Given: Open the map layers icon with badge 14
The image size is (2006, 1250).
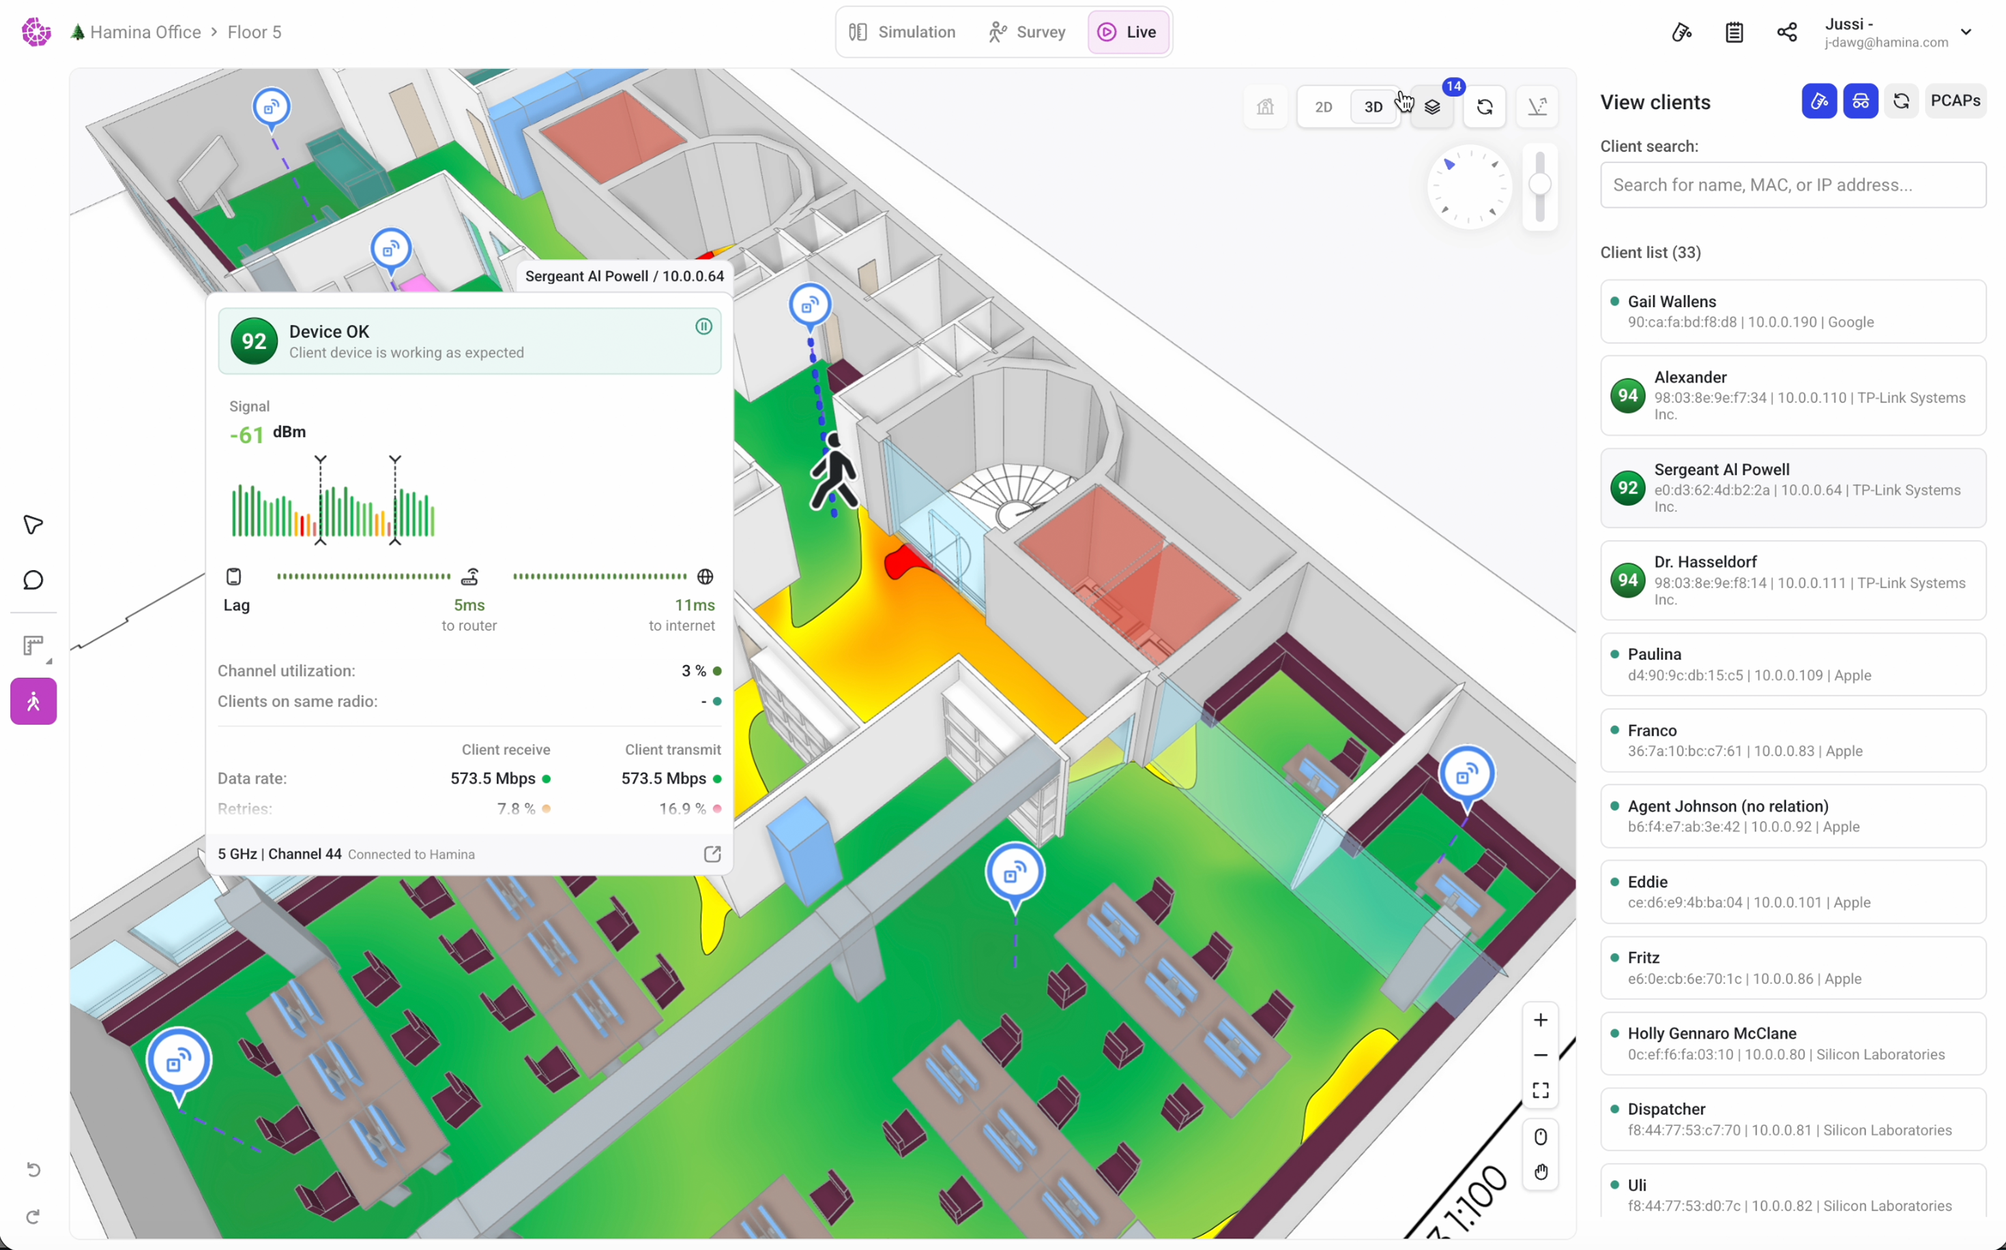Looking at the screenshot, I should coord(1433,106).
